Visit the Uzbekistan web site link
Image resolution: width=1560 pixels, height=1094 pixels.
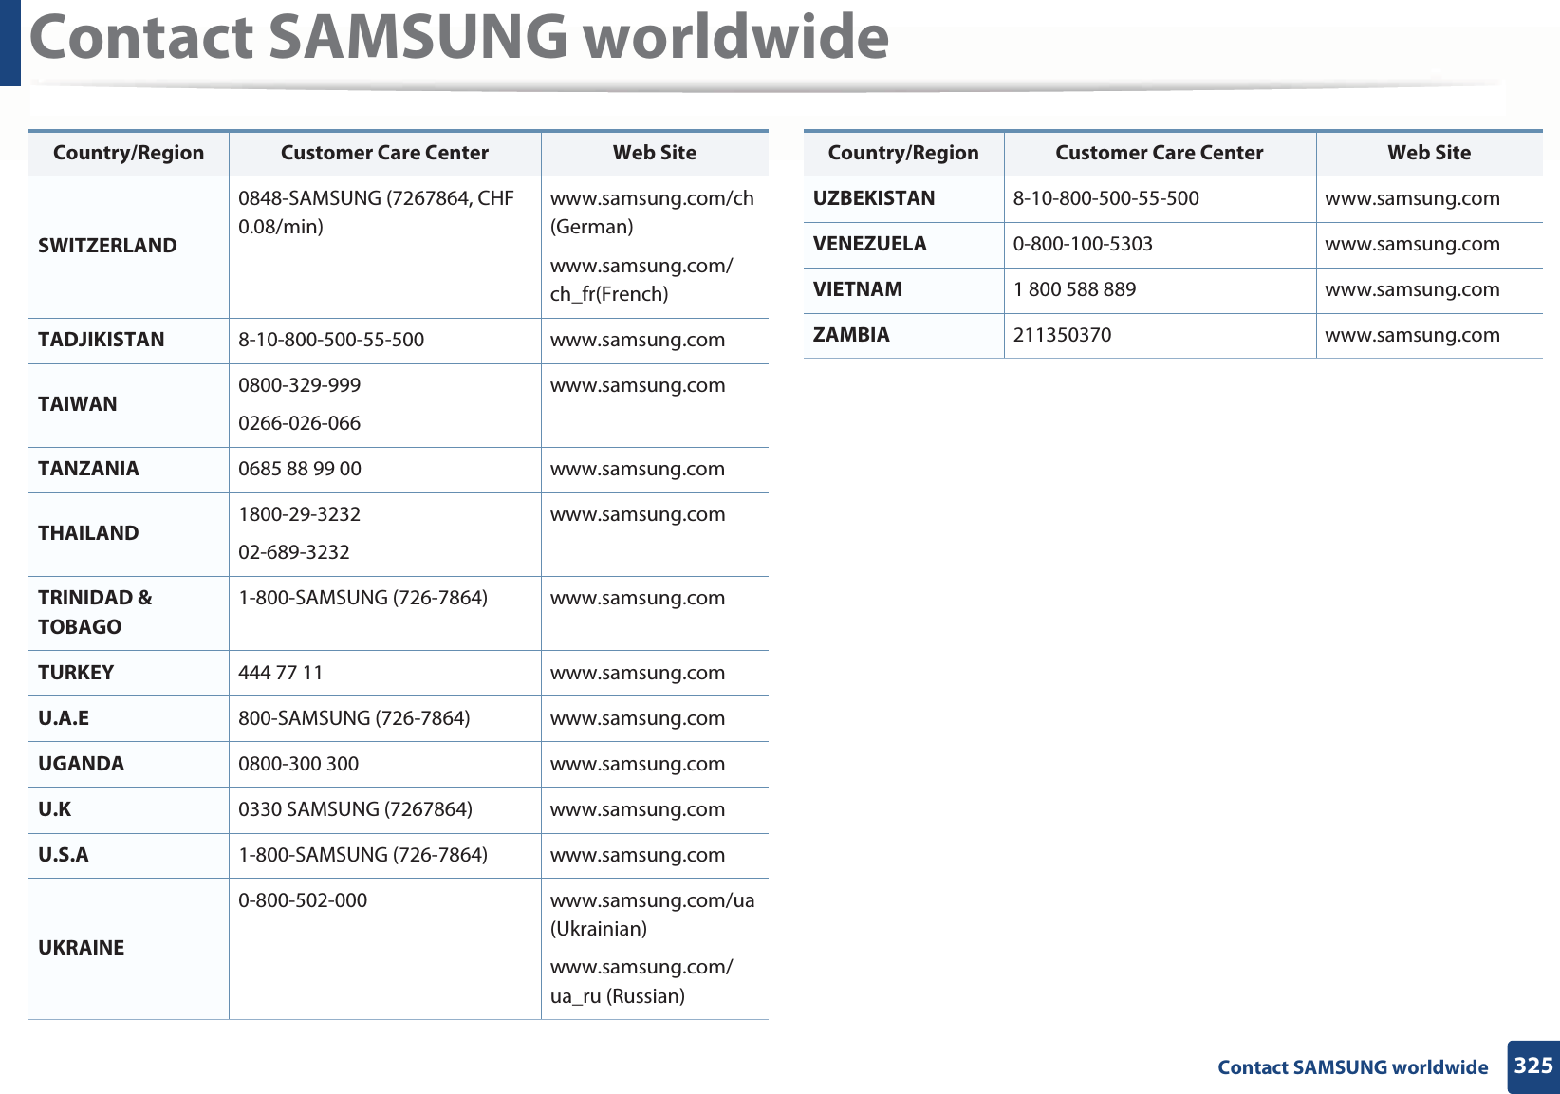click(x=1413, y=198)
